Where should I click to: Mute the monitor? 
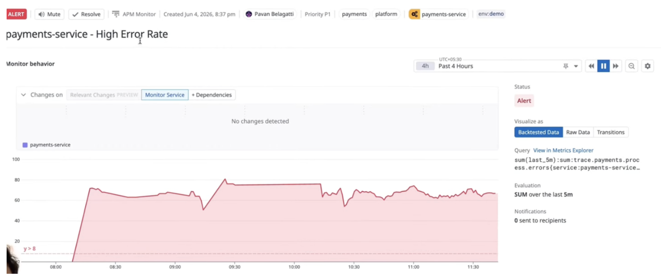(x=50, y=14)
